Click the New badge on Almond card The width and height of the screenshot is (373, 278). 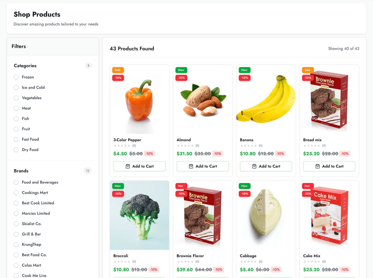(x=181, y=70)
